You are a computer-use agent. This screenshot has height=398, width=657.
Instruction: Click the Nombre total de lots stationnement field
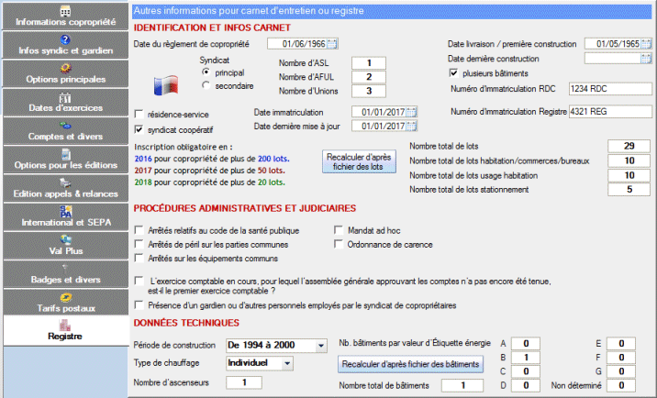coord(629,189)
